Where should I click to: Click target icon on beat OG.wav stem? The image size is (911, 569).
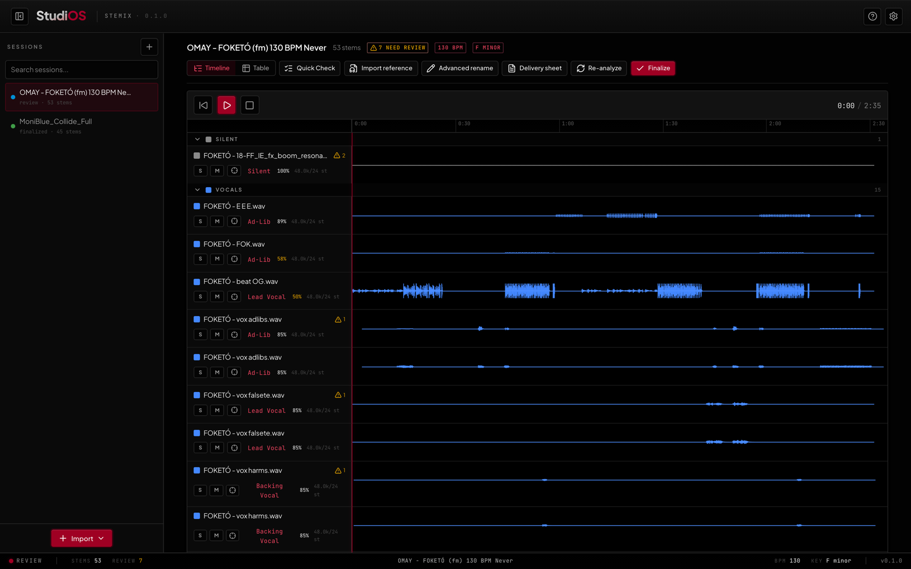(x=234, y=297)
